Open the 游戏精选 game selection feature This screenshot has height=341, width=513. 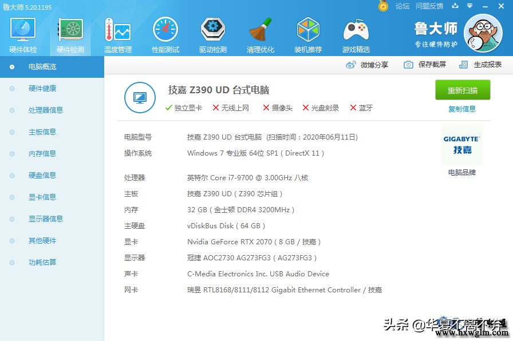356,31
